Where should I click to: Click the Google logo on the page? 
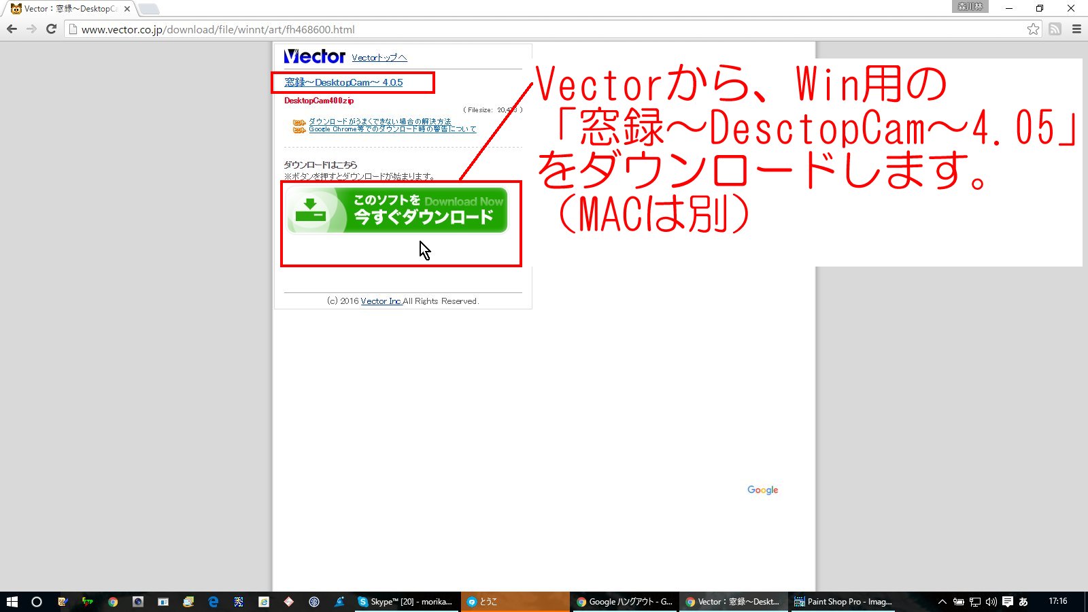click(762, 490)
